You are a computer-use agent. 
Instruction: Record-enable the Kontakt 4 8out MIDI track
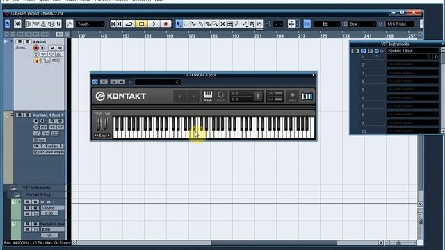pos(35,121)
